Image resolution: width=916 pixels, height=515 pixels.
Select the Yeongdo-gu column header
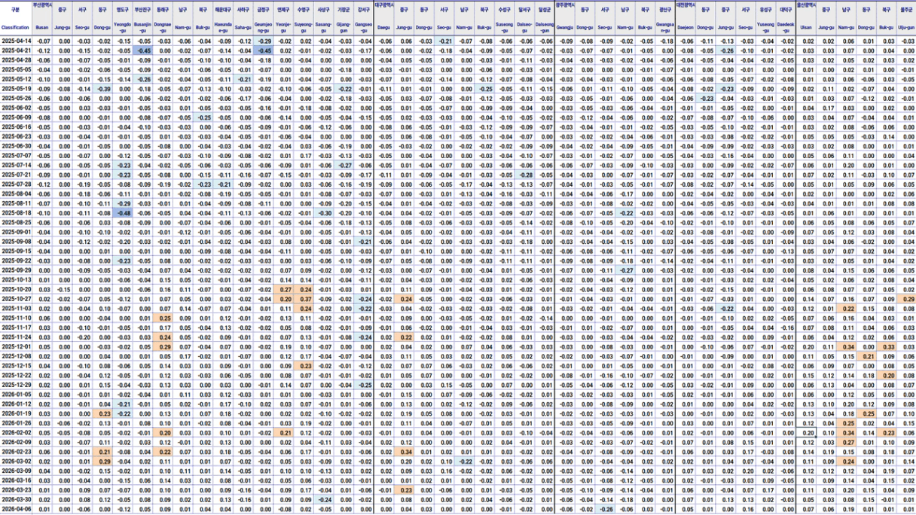point(124,27)
